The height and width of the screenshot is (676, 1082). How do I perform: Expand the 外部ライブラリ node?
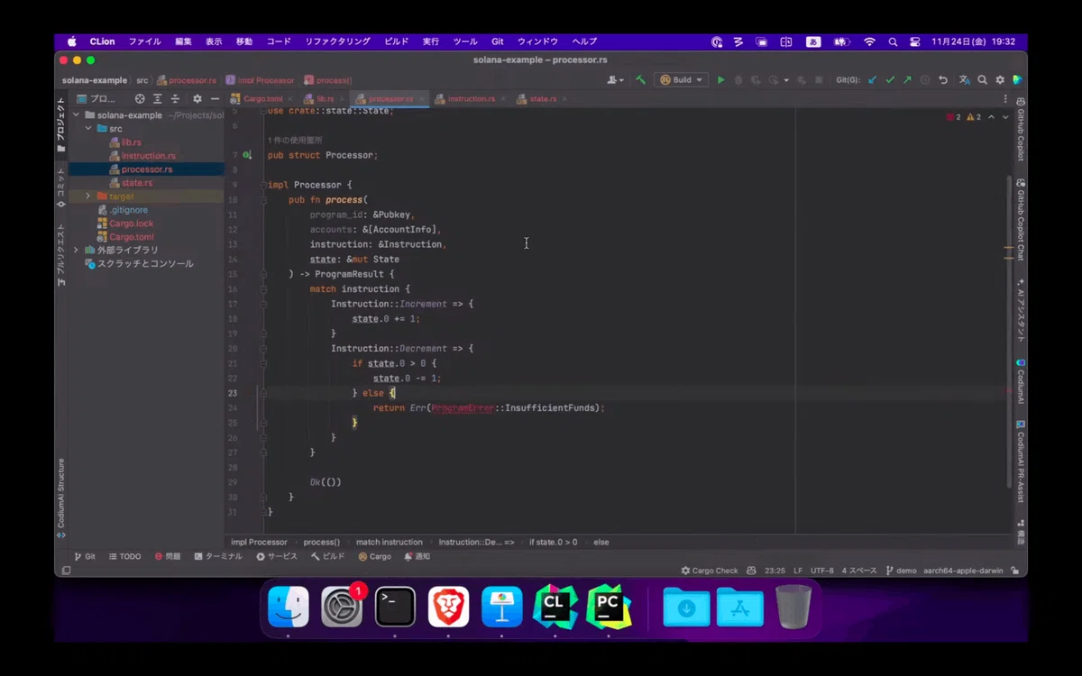(76, 251)
